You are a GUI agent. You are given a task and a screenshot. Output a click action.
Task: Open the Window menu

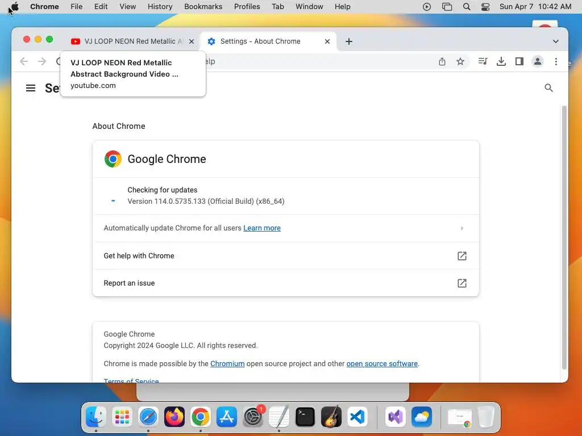[x=309, y=7]
